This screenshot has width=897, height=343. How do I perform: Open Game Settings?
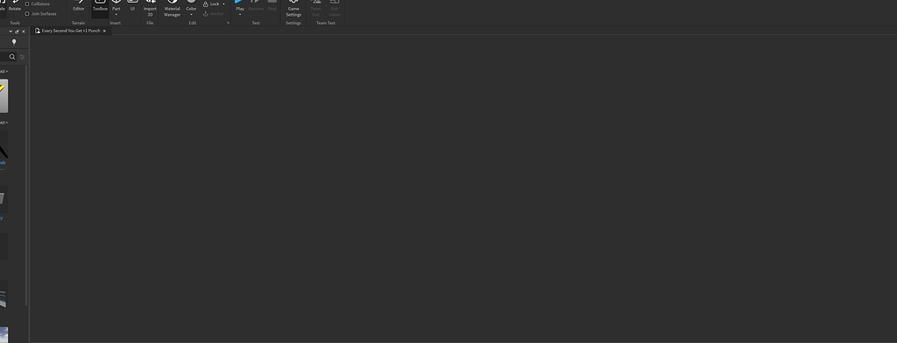pyautogui.click(x=293, y=9)
